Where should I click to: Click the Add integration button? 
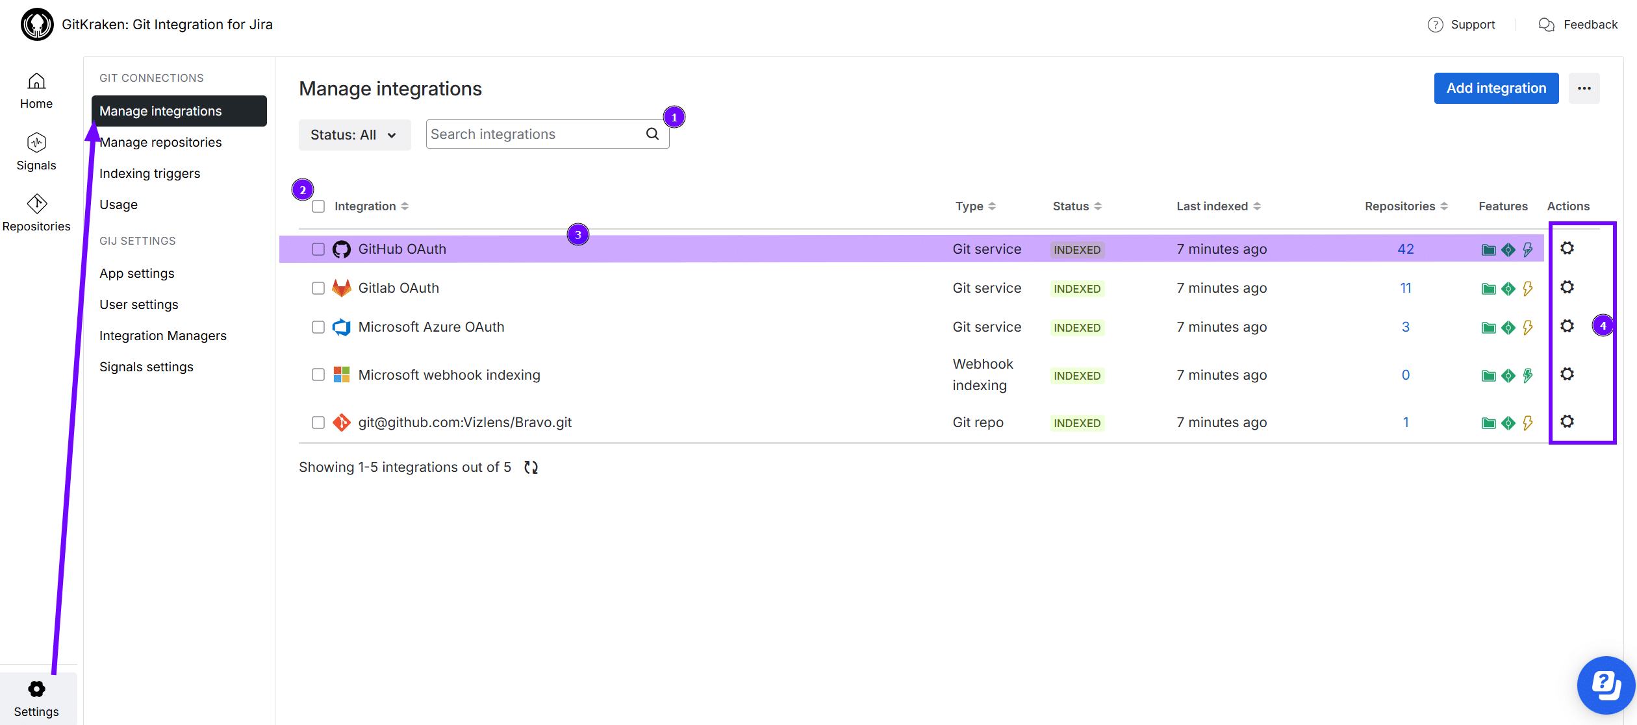1495,88
